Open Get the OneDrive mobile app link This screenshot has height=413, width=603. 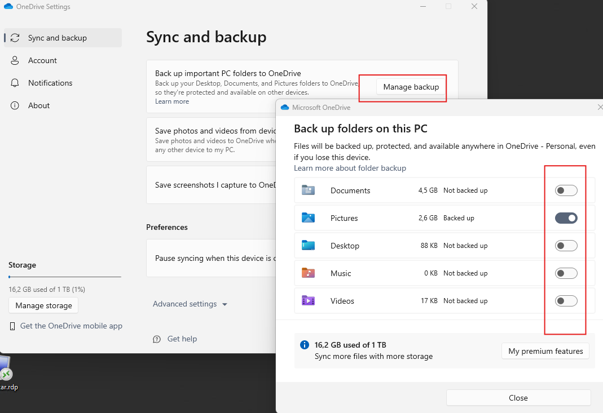pyautogui.click(x=71, y=326)
